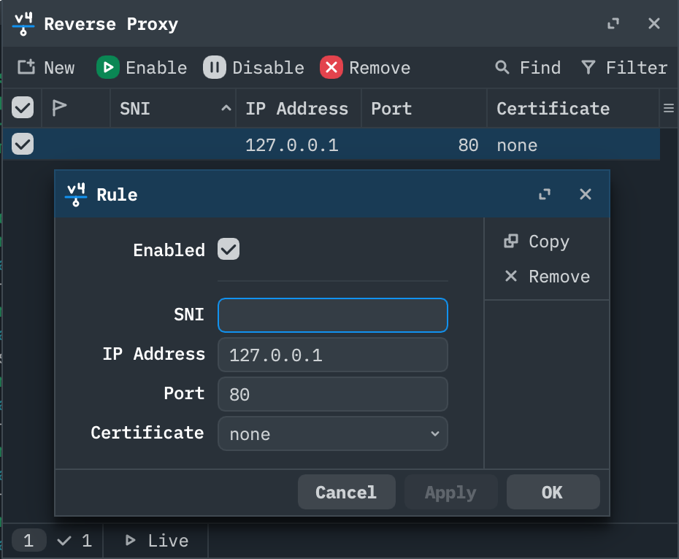Click the red Remove icon in toolbar
679x559 pixels.
(x=331, y=67)
